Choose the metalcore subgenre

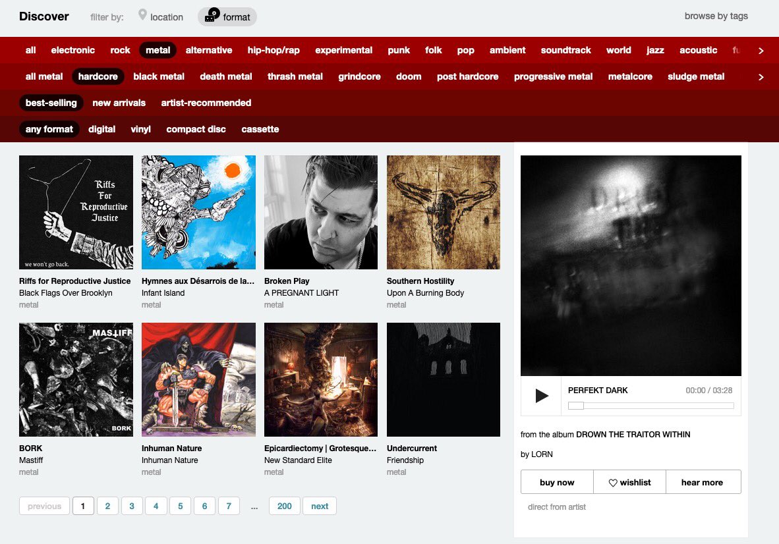tap(631, 76)
